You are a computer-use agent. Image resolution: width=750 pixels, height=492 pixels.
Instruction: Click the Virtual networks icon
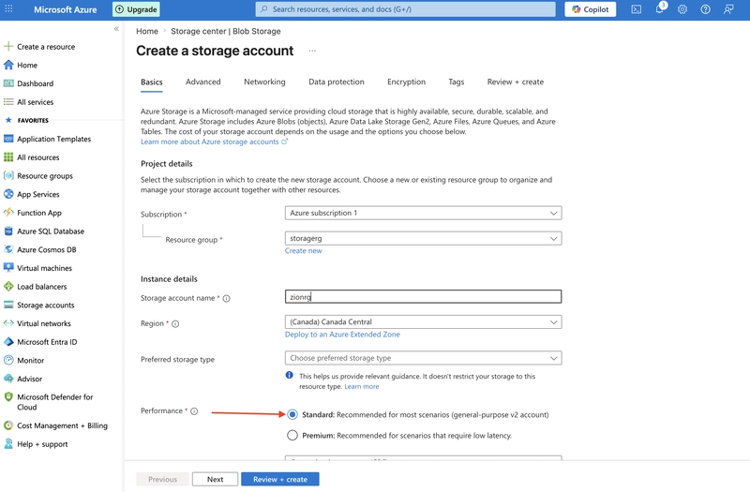coord(8,323)
